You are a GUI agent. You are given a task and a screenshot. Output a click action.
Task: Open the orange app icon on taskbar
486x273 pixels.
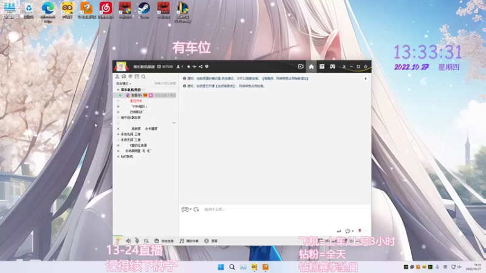[265, 267]
